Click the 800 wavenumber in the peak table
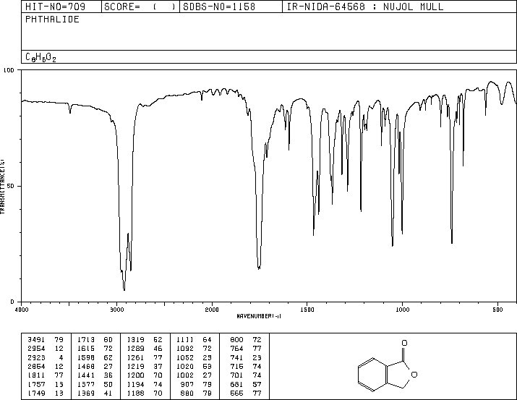Viewport: 517px width, 400px height. (236, 340)
